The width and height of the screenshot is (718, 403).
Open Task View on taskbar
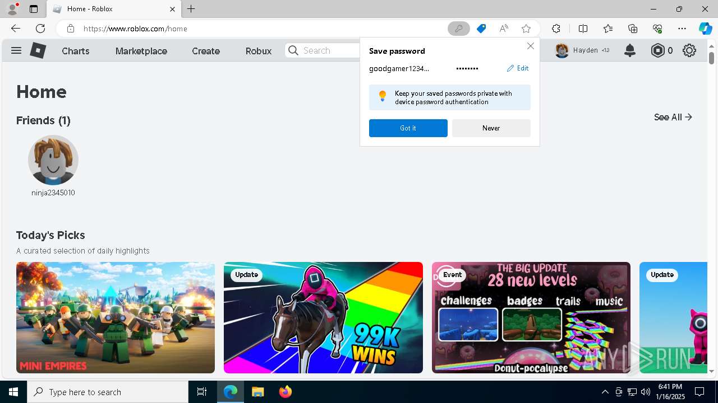click(202, 392)
